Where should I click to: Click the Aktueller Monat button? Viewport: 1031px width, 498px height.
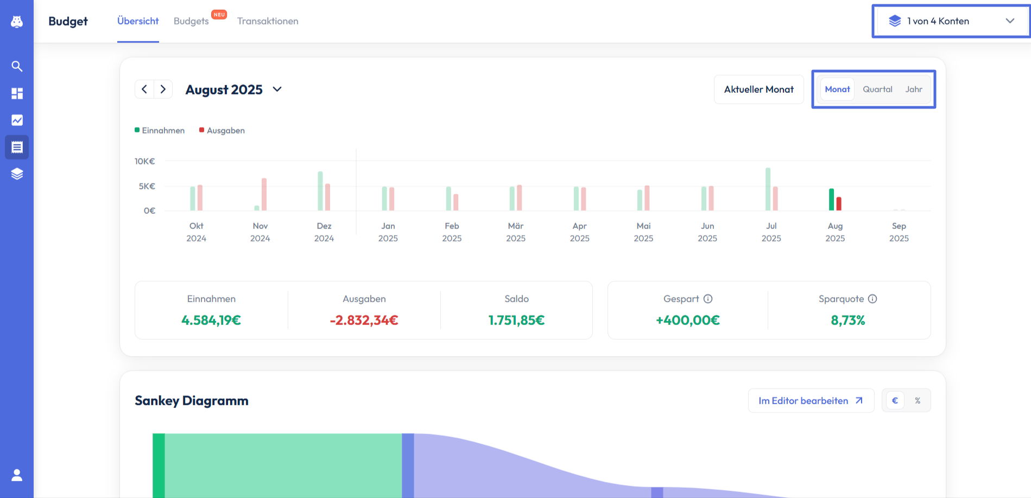point(758,90)
